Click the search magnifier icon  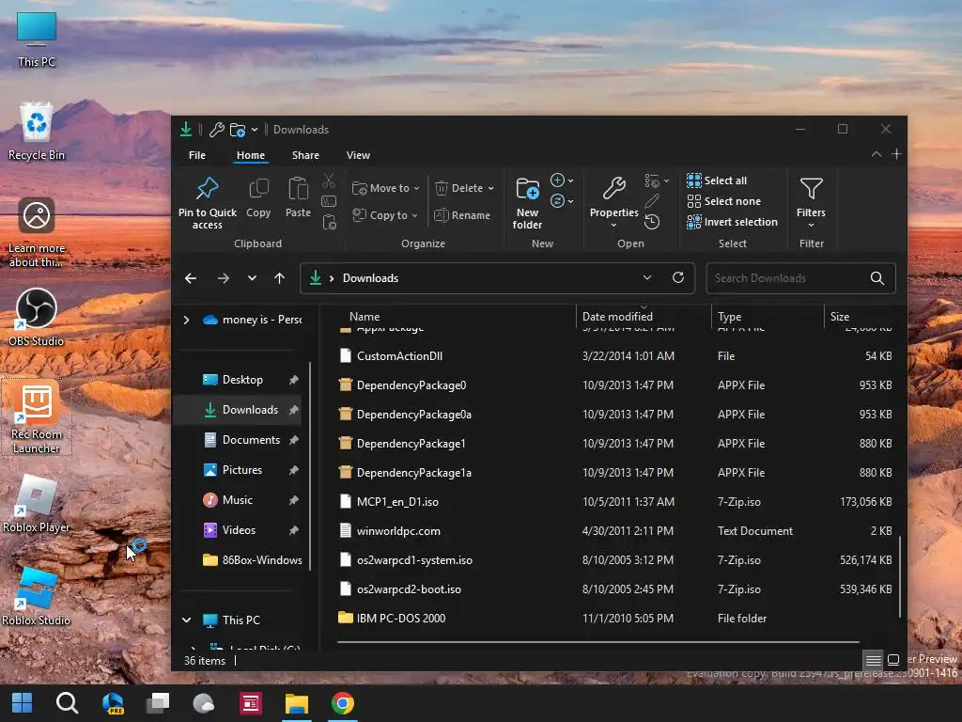pos(877,278)
